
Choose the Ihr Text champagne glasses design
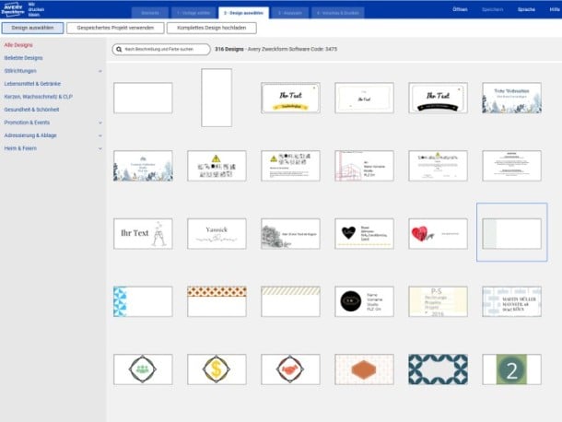tap(143, 234)
